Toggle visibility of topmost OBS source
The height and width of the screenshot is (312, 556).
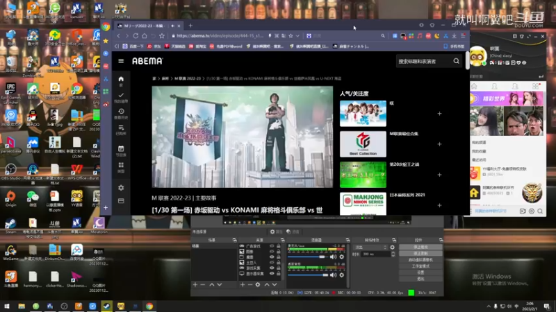(x=272, y=246)
